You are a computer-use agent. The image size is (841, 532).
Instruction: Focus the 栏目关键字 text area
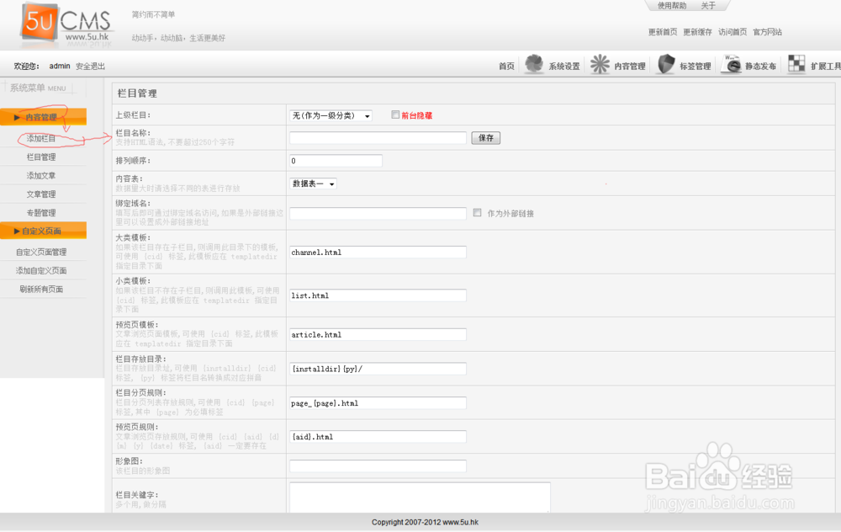pyautogui.click(x=420, y=497)
